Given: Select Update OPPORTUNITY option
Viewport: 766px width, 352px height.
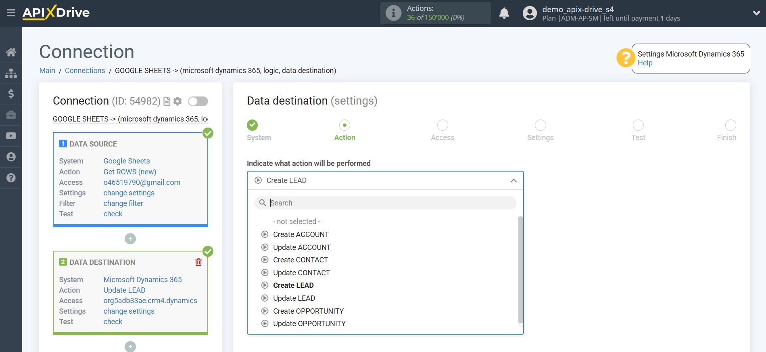Looking at the screenshot, I should (309, 324).
